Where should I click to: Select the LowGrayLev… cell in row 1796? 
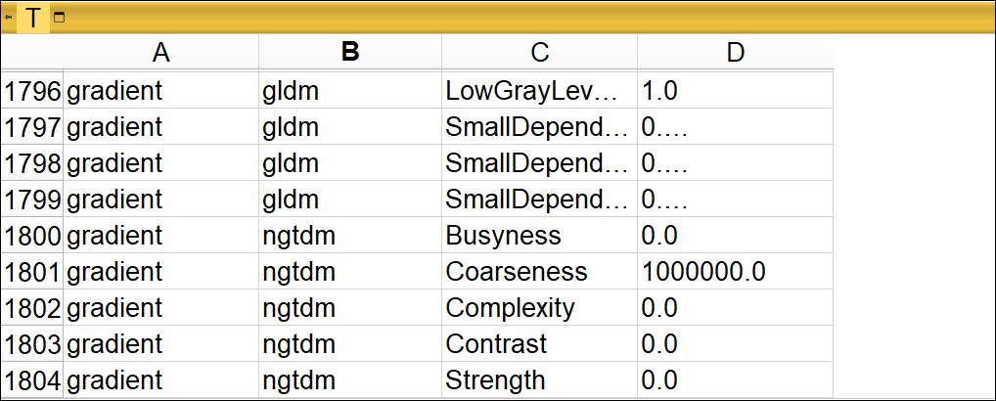tap(539, 92)
